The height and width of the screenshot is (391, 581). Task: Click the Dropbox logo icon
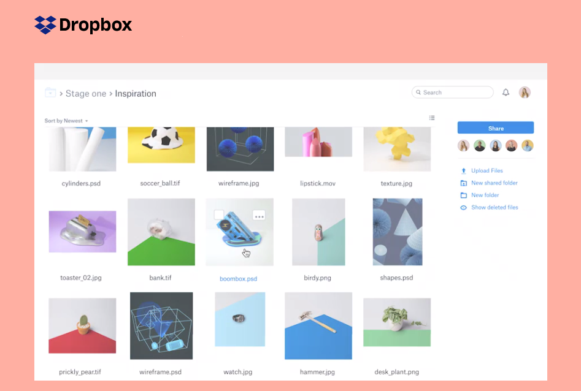45,25
